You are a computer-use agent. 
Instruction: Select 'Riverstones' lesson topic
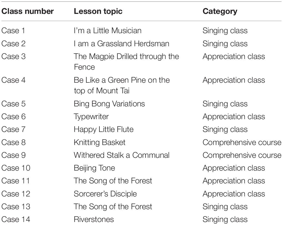(94, 220)
